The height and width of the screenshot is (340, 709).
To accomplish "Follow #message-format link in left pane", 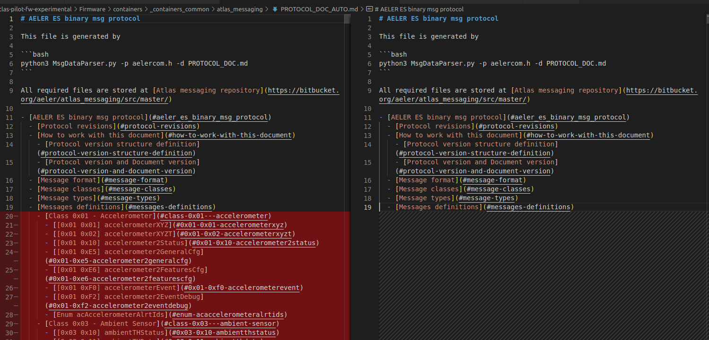I will coord(134,180).
